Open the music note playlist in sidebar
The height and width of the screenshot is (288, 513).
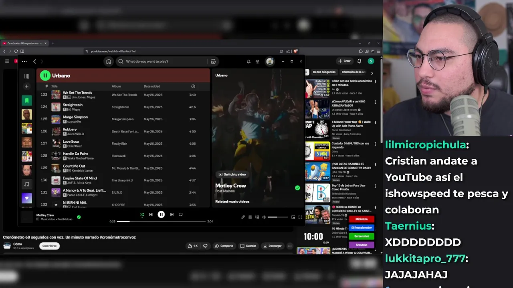(27, 184)
